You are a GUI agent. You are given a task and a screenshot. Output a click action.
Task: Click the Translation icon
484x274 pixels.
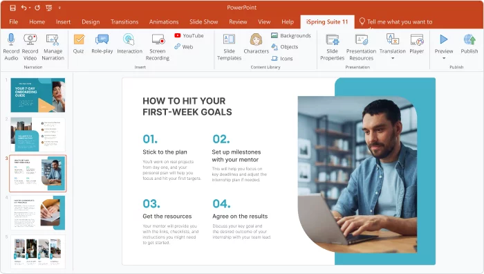click(x=392, y=39)
